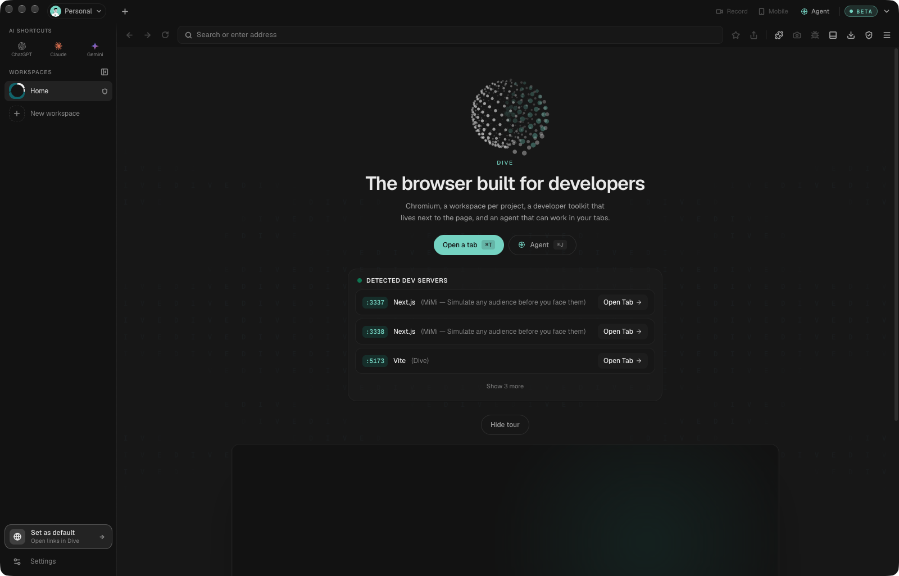Image resolution: width=899 pixels, height=576 pixels.
Task: Open the shield-check privacy icon
Action: [869, 35]
